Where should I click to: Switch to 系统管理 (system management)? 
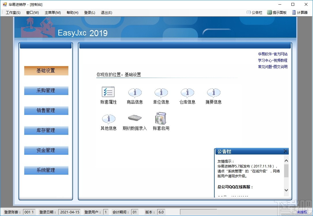coord(46,170)
